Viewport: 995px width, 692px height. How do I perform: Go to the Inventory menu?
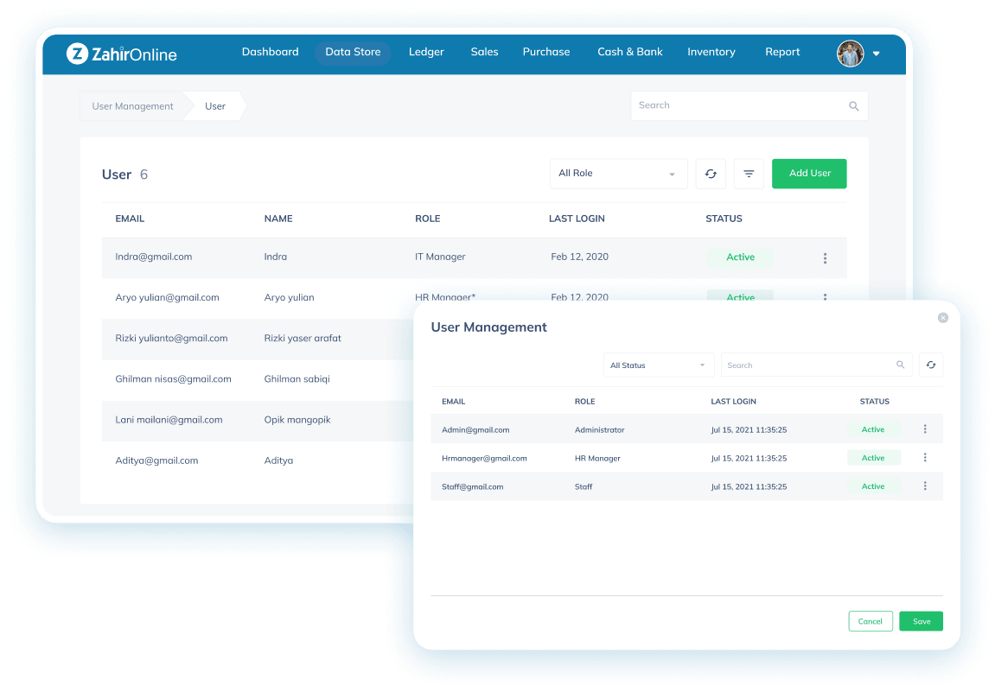[x=711, y=52]
